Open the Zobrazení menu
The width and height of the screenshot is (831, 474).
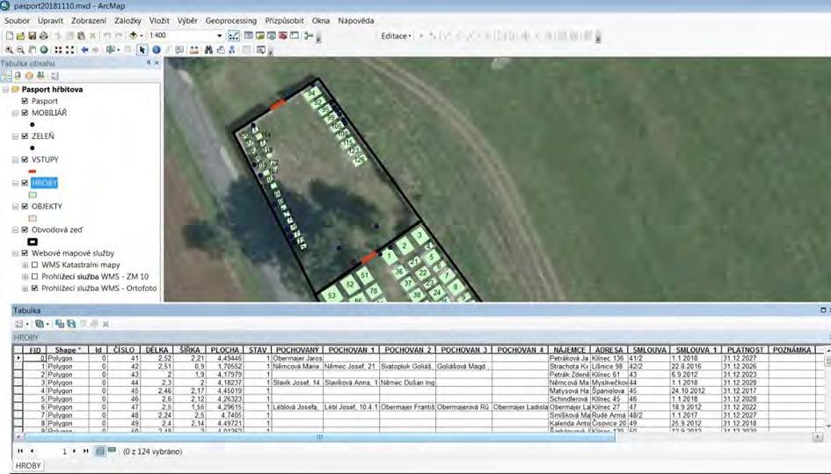pos(89,21)
